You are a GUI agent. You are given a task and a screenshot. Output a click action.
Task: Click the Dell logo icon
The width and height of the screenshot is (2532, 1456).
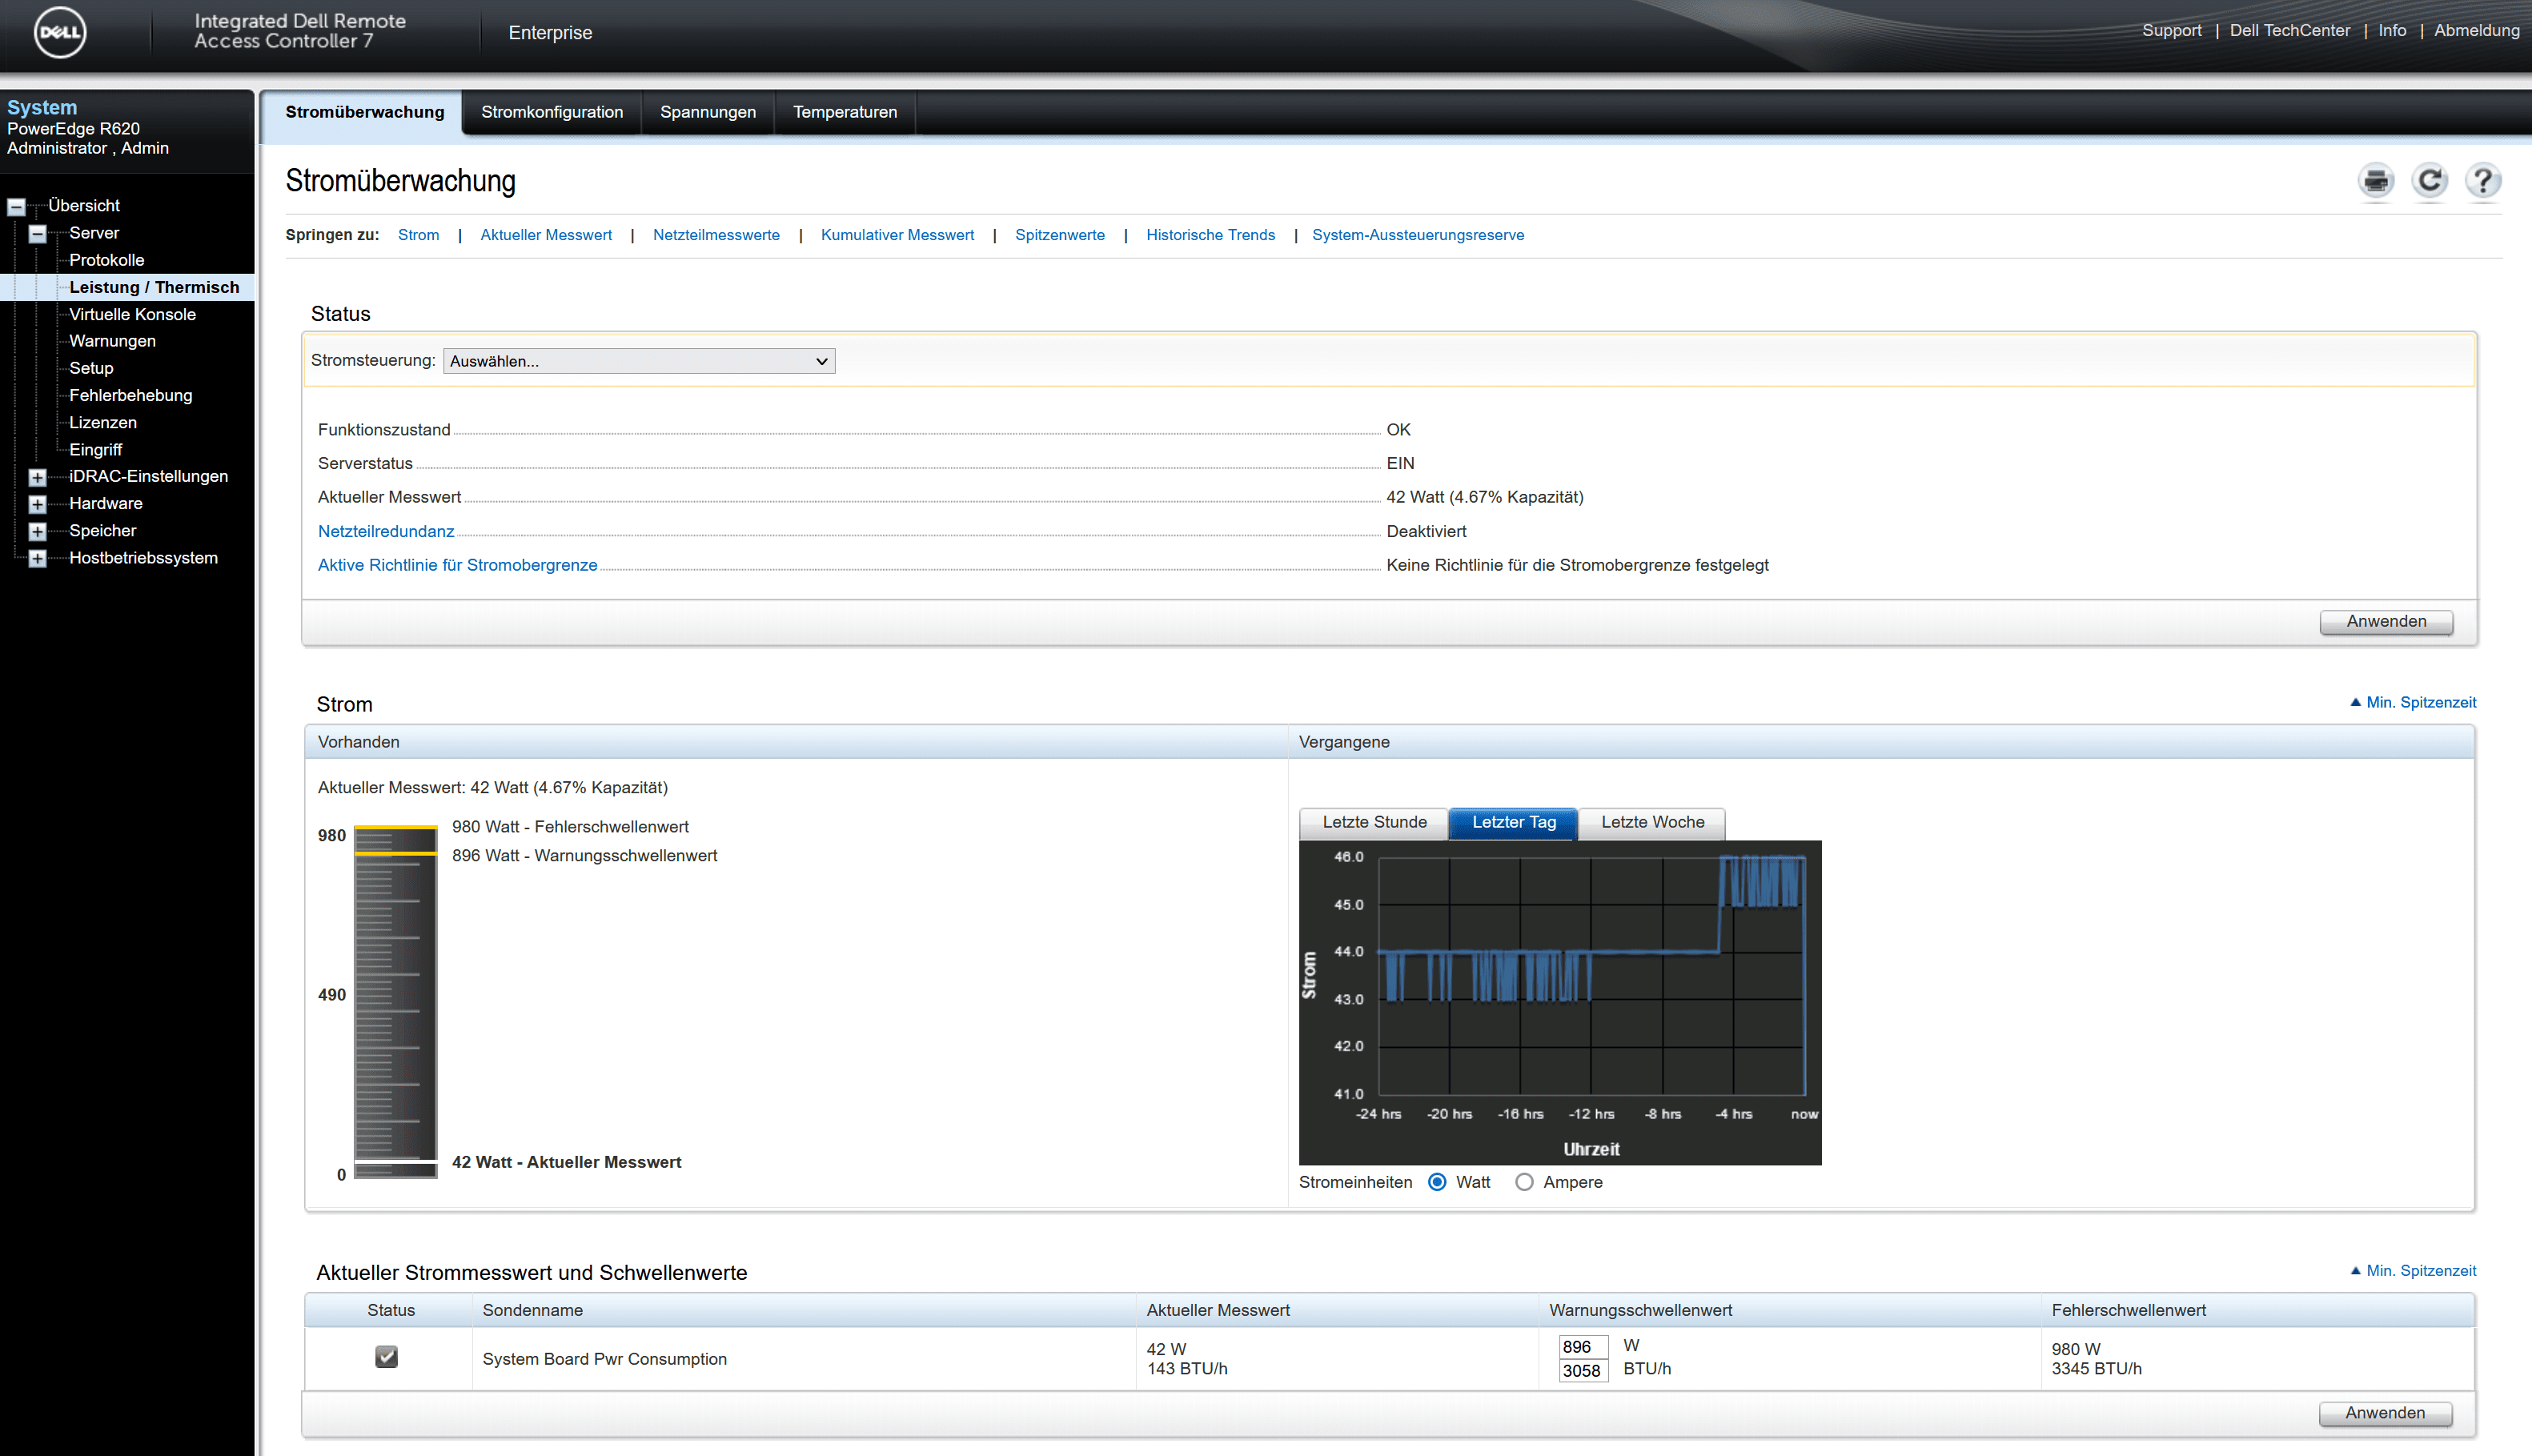point(59,32)
